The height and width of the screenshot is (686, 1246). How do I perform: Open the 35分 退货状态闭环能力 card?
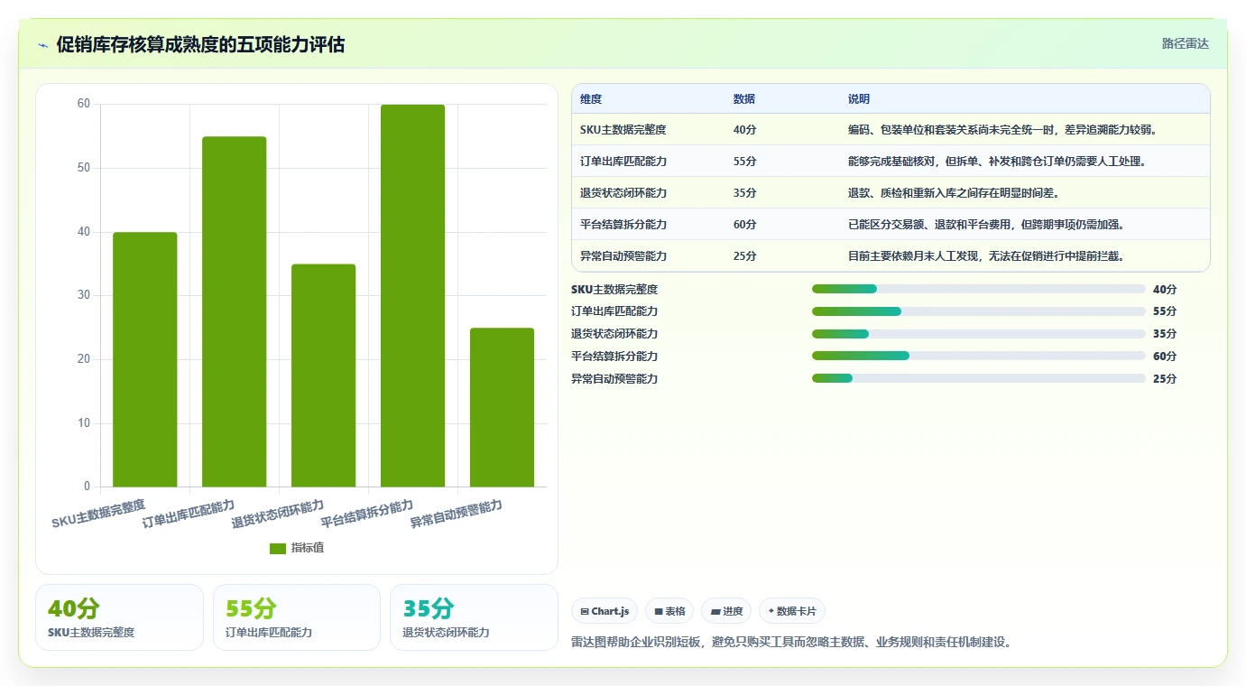click(474, 617)
